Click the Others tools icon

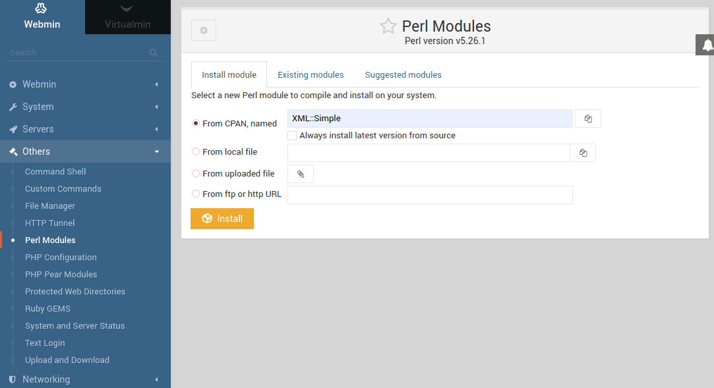[13, 152]
